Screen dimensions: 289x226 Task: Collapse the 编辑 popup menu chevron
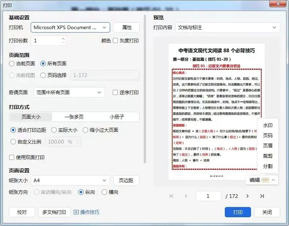pyautogui.click(x=273, y=180)
